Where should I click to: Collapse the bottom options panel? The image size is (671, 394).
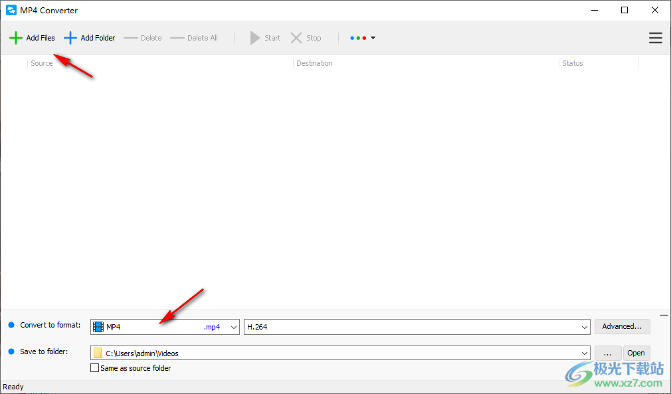tap(664, 316)
